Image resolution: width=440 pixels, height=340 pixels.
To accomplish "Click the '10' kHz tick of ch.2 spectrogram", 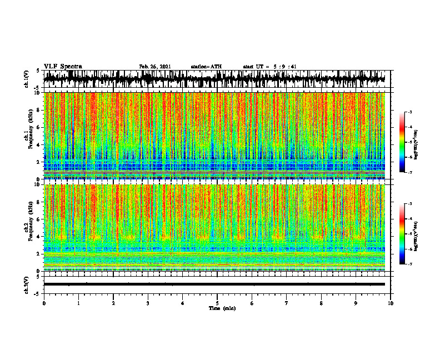I will [x=38, y=184].
